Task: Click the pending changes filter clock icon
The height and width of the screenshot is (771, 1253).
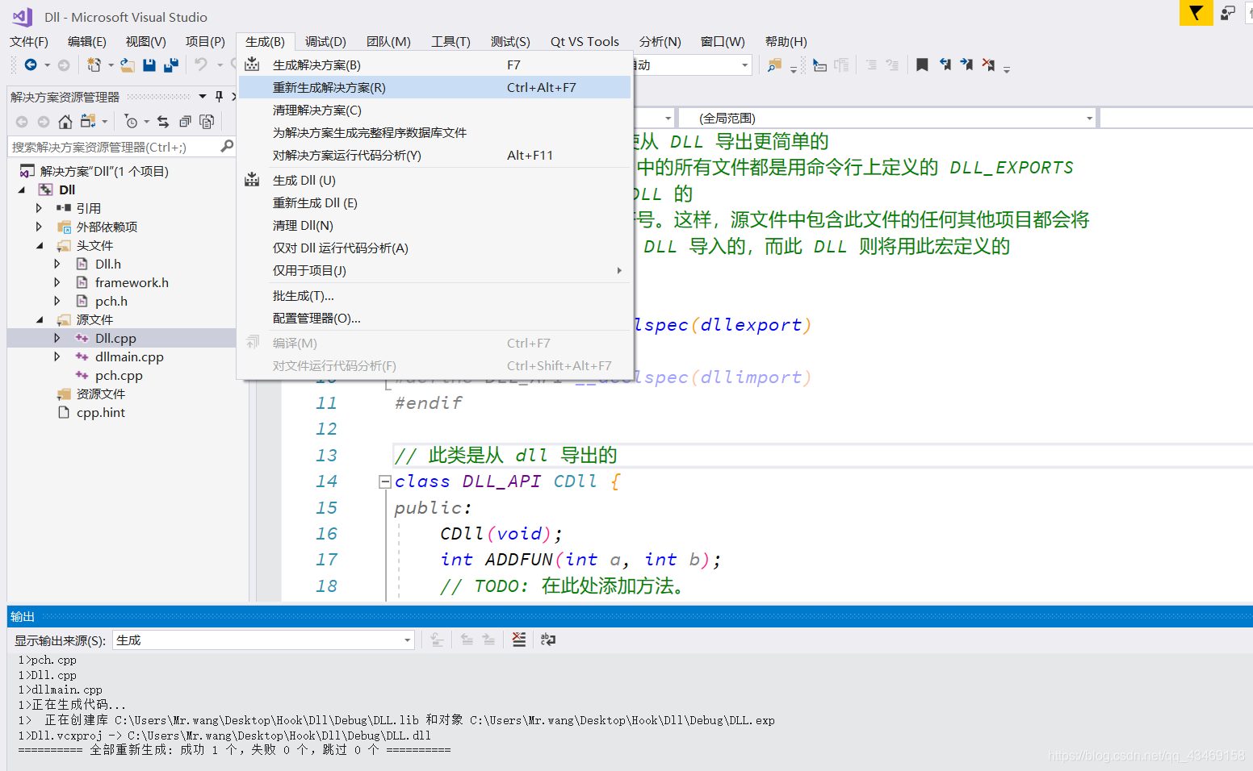Action: tap(131, 122)
